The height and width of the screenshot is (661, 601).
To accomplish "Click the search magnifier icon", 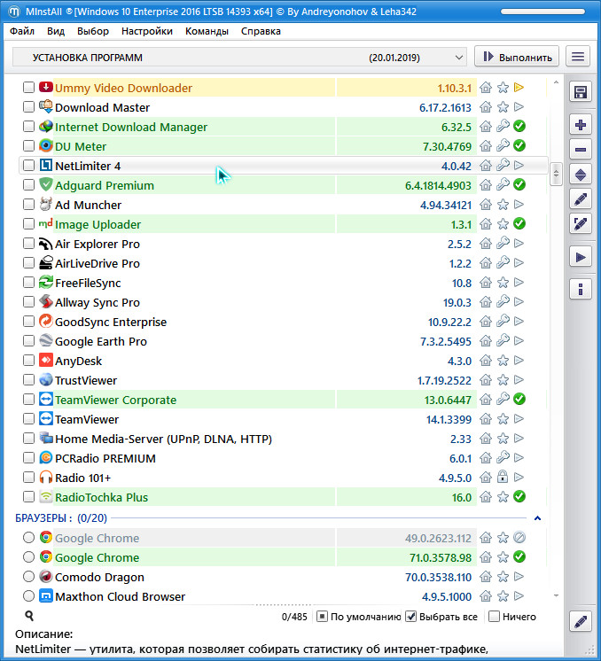I will tap(29, 616).
